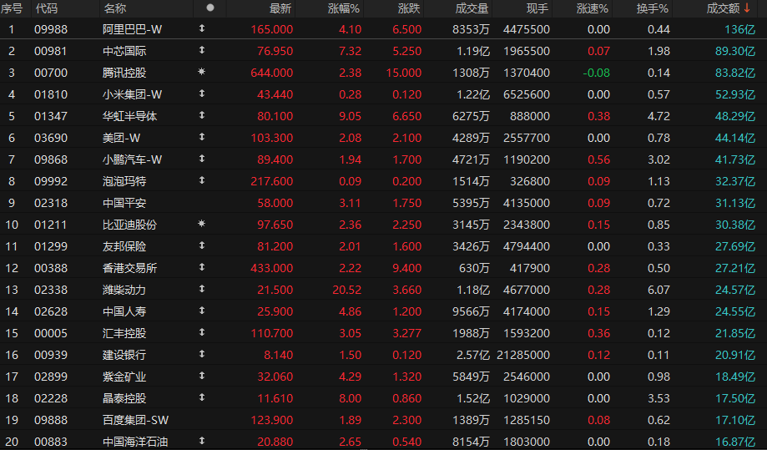Select the 比亚迪股份 stock name

point(129,225)
